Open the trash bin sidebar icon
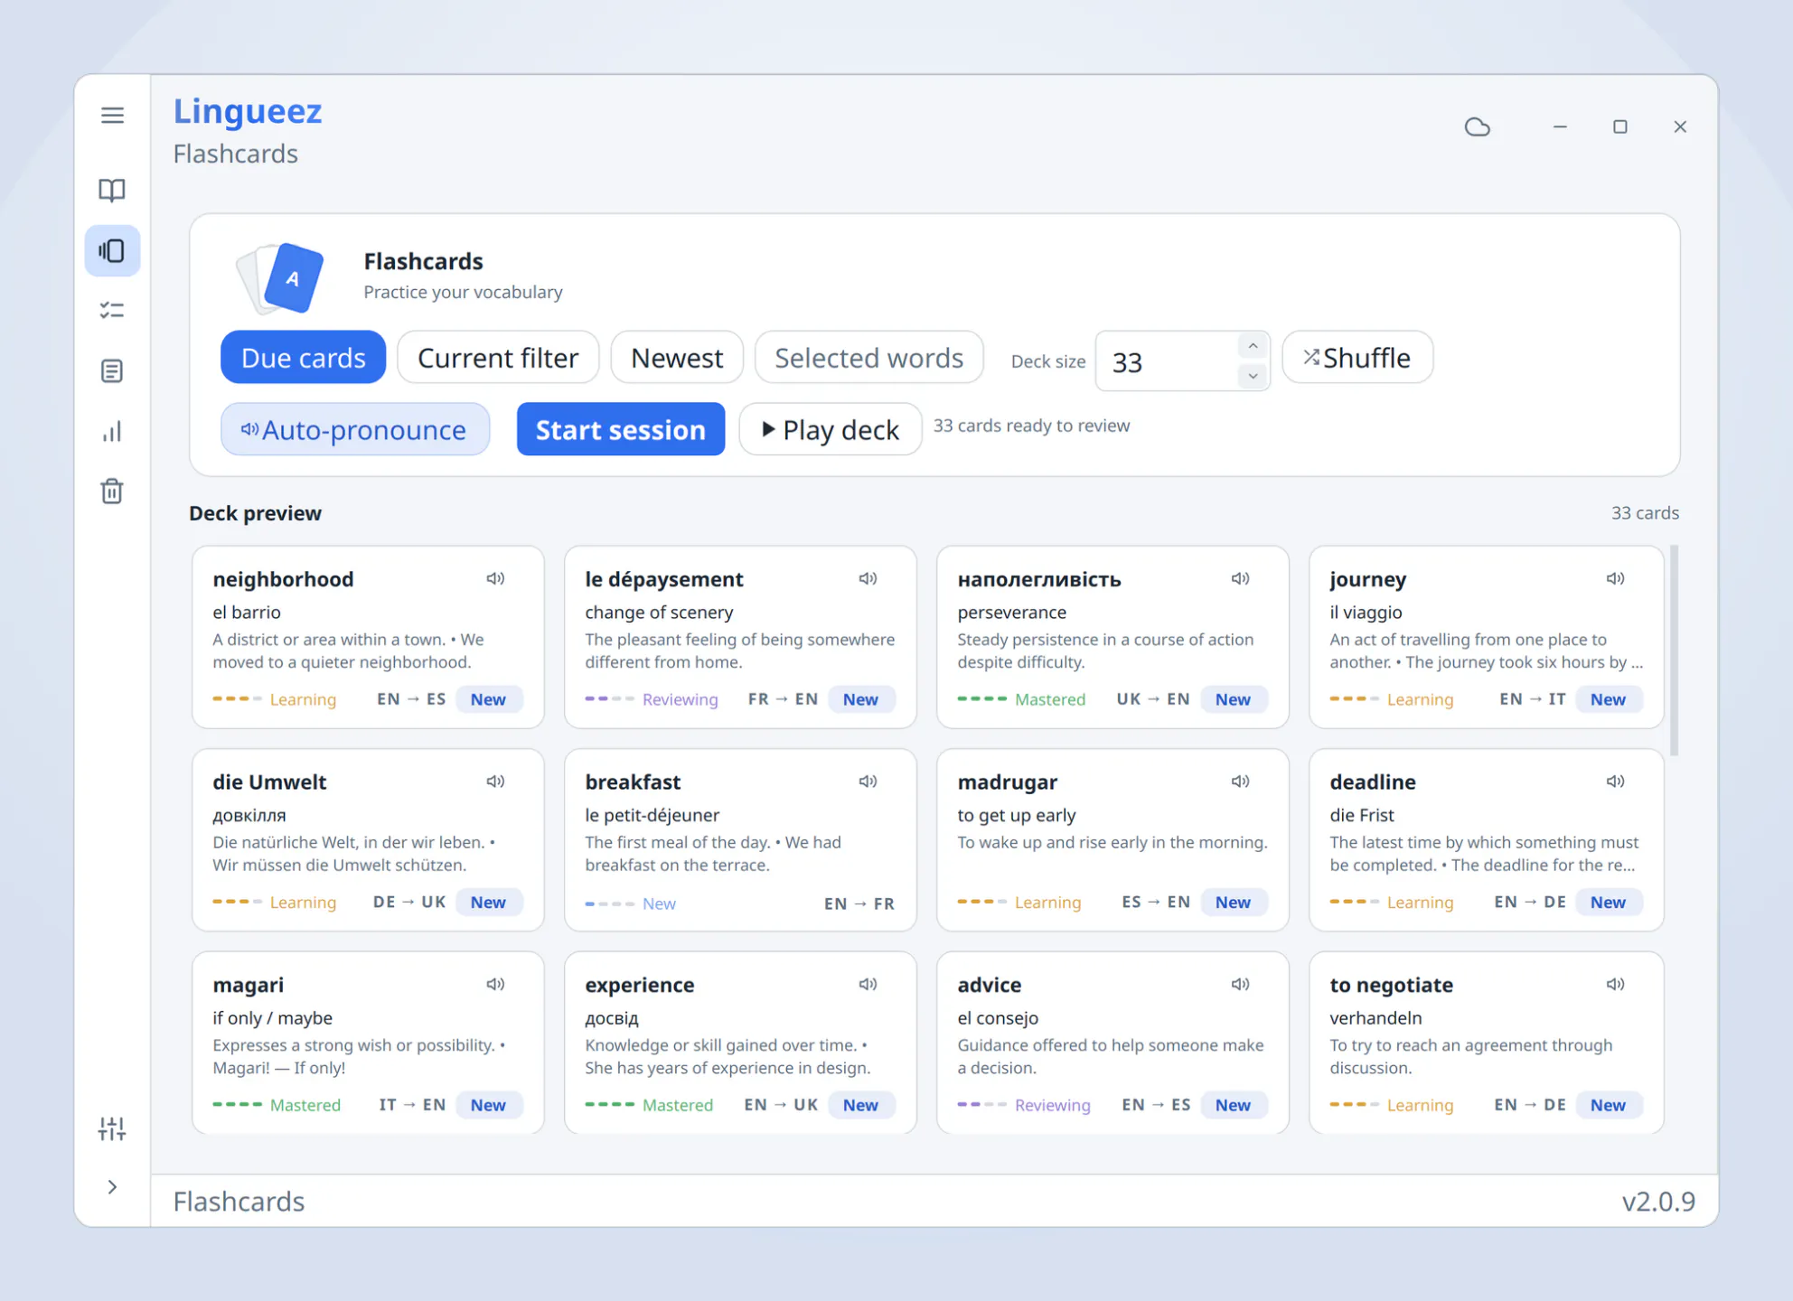This screenshot has height=1301, width=1793. tap(112, 491)
